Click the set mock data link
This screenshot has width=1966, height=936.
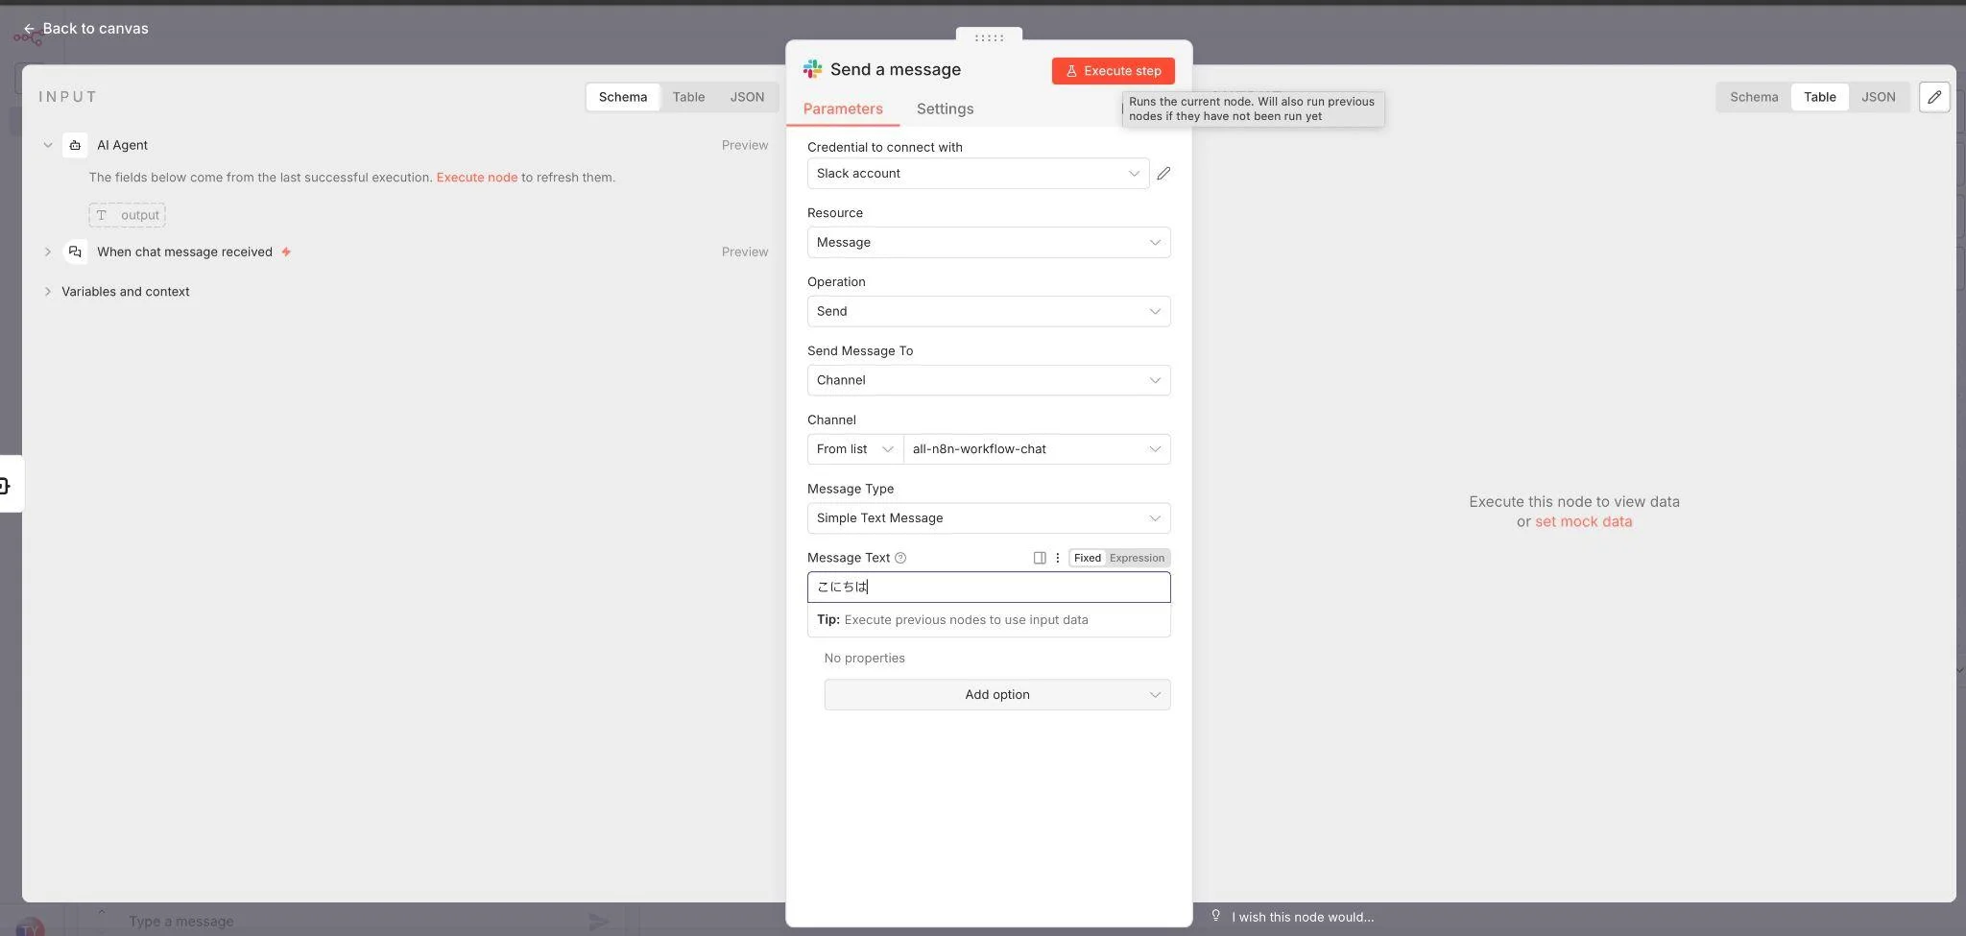point(1583,522)
